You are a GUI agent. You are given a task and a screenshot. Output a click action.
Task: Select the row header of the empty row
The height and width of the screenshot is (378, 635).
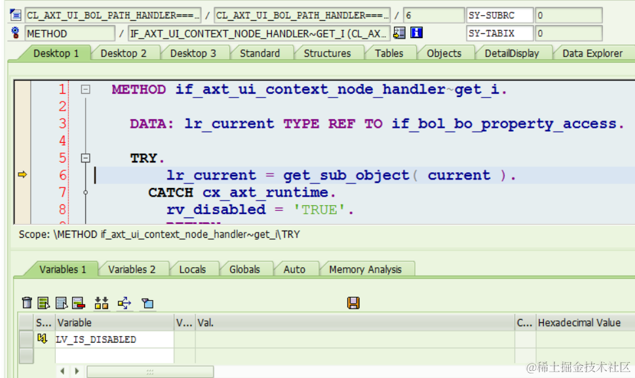(x=26, y=356)
